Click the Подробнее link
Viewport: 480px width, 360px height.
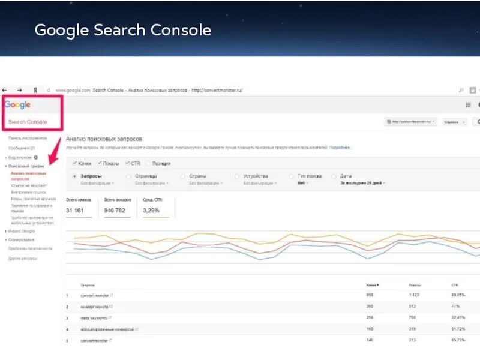pos(340,148)
